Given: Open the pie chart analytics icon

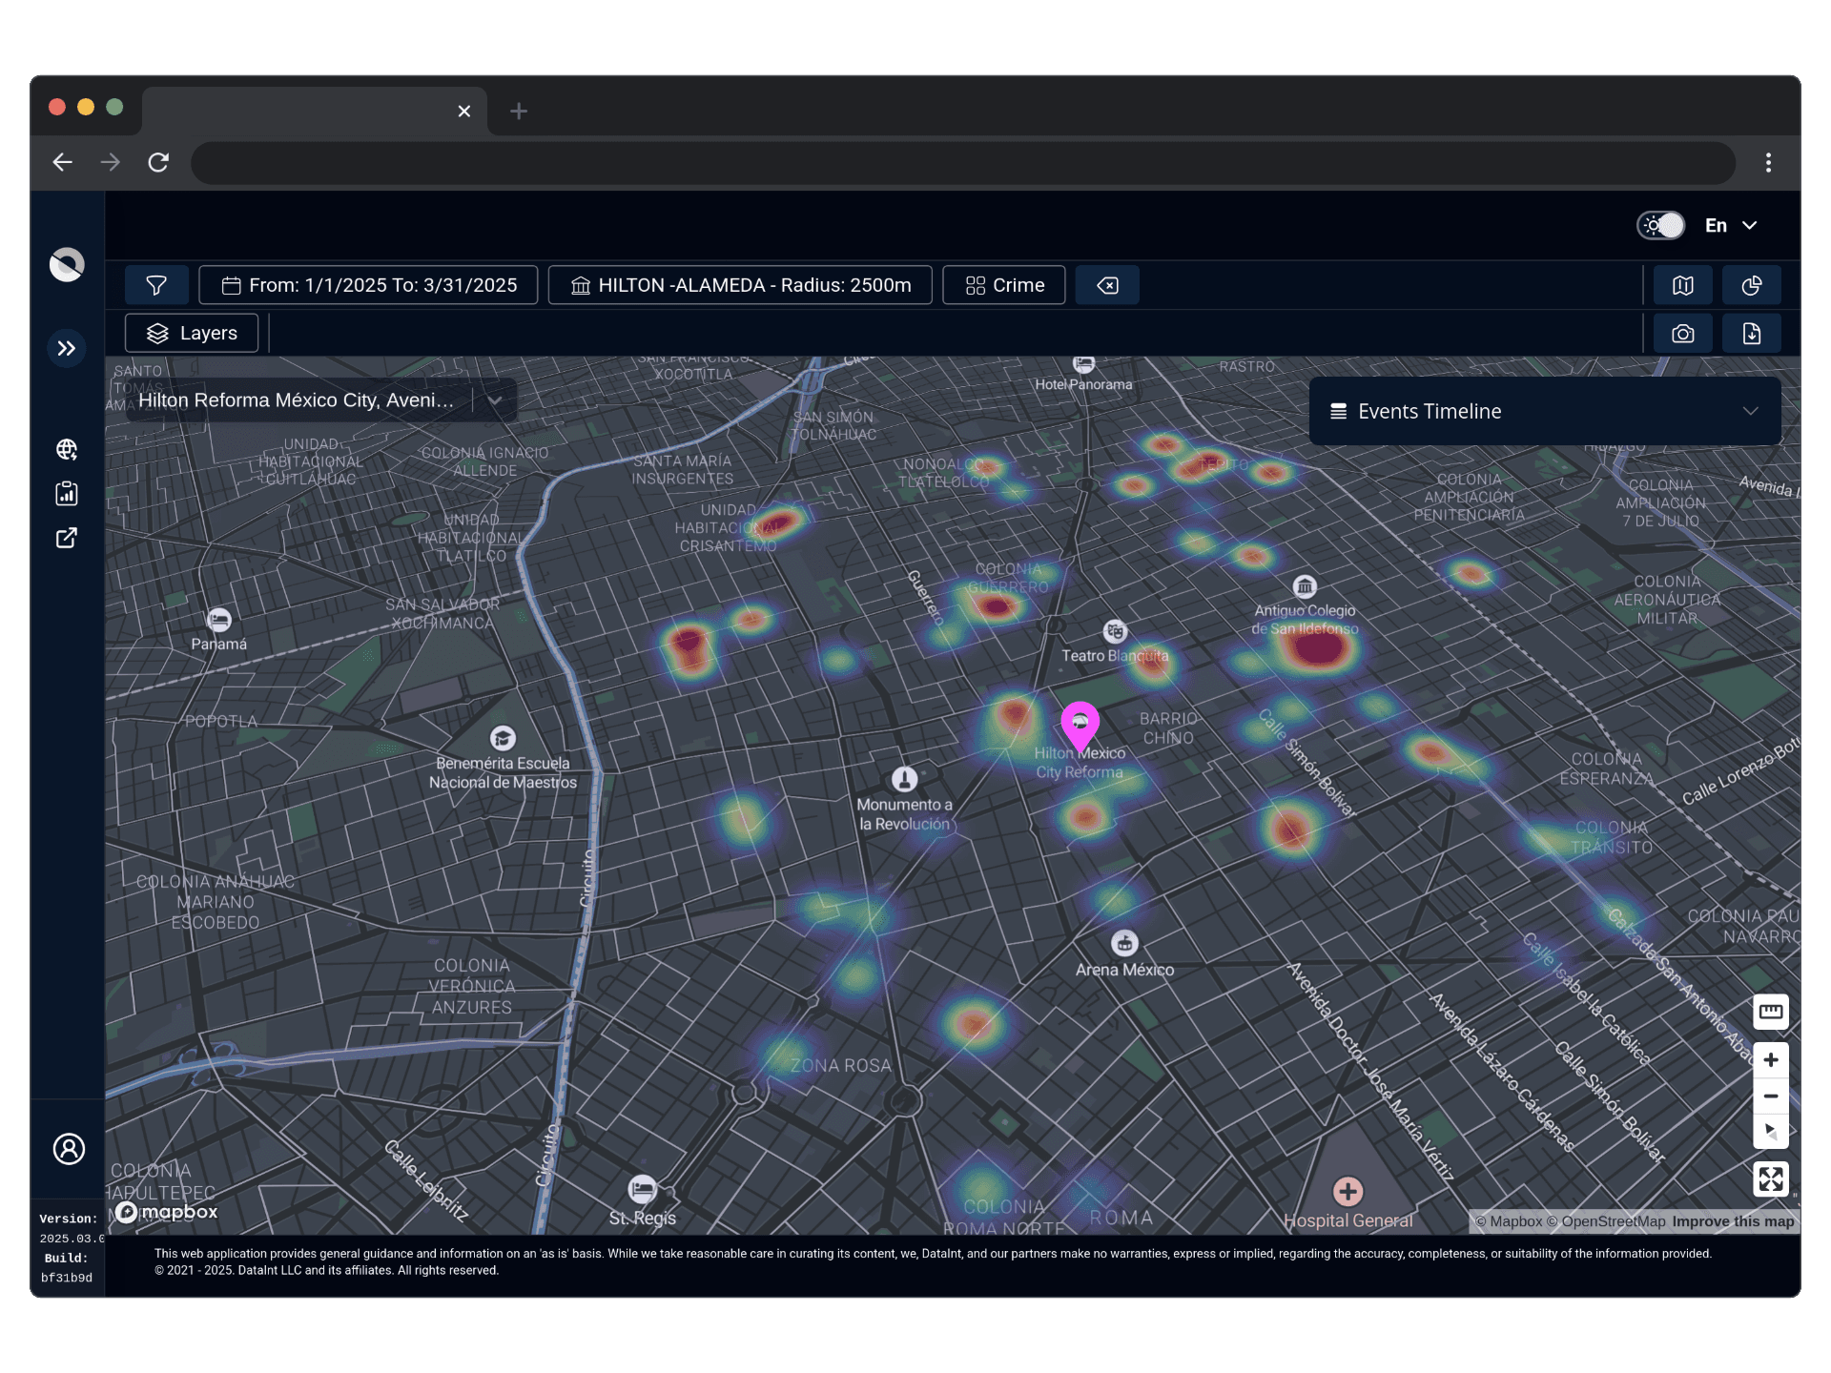Looking at the screenshot, I should click(1751, 285).
